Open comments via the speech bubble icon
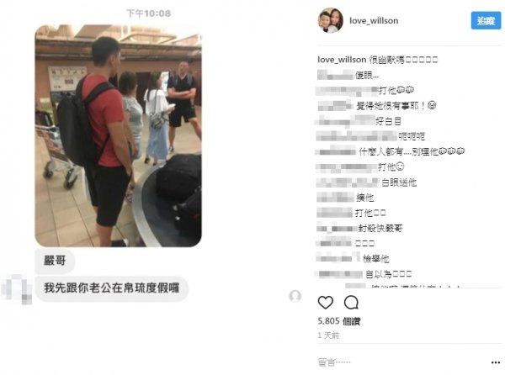The image size is (505, 375). 351,303
